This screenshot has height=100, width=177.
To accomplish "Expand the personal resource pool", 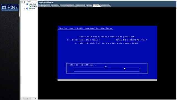I will [25, 9].
